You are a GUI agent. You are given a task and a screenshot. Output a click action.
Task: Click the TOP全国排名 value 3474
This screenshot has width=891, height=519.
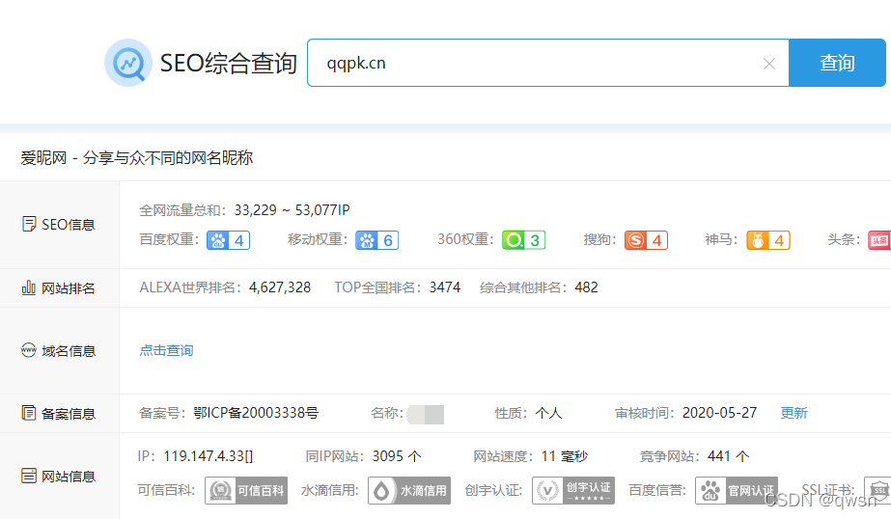point(445,287)
